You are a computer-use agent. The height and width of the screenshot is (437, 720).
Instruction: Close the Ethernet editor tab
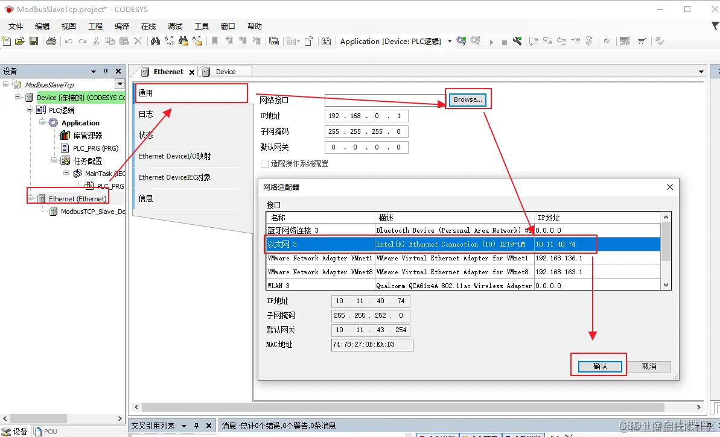pyautogui.click(x=192, y=72)
